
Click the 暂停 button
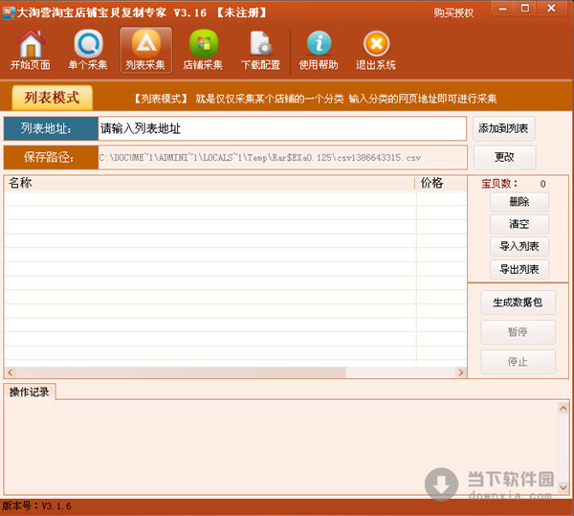tap(518, 332)
